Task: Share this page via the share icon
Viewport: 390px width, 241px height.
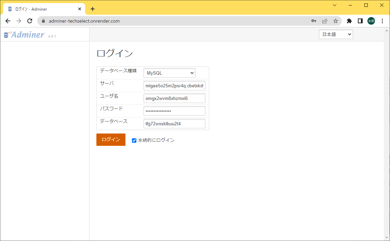Action: point(325,21)
